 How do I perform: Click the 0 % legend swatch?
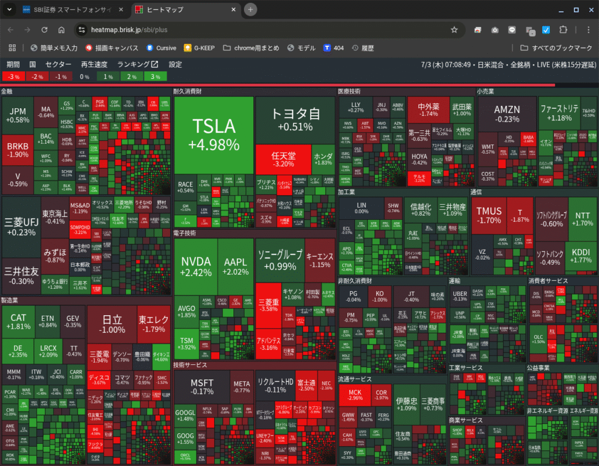[84, 77]
